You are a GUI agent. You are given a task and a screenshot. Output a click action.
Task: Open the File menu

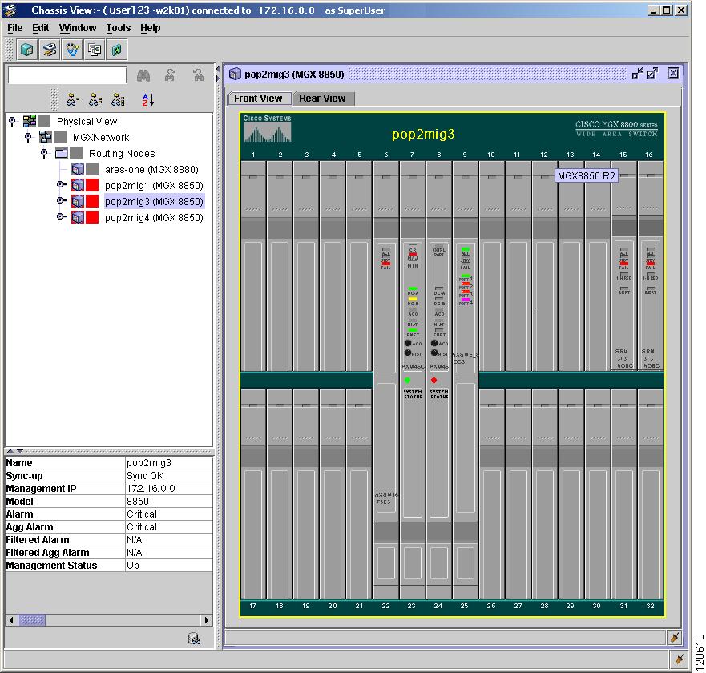click(15, 28)
